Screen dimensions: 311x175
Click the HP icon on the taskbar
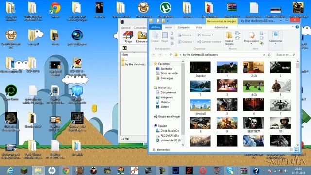point(52,171)
